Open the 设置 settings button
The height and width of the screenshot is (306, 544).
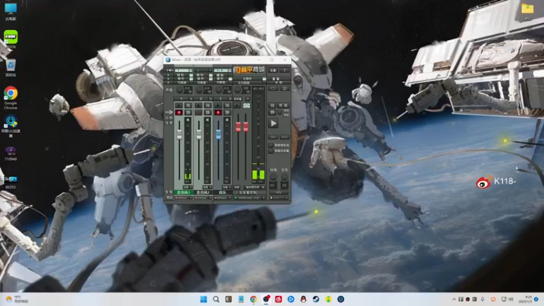[273, 70]
